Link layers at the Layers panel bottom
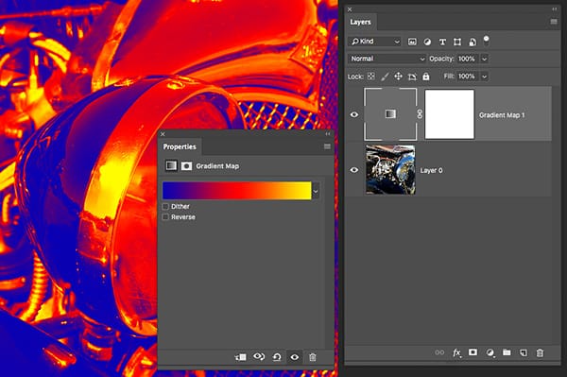Viewport: 567px width, 377px height. [439, 352]
